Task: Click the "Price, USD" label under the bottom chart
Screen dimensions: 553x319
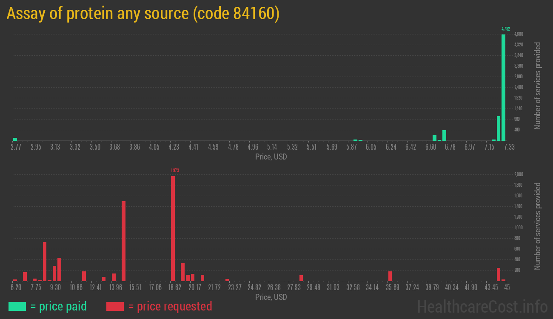Action: pos(271,297)
